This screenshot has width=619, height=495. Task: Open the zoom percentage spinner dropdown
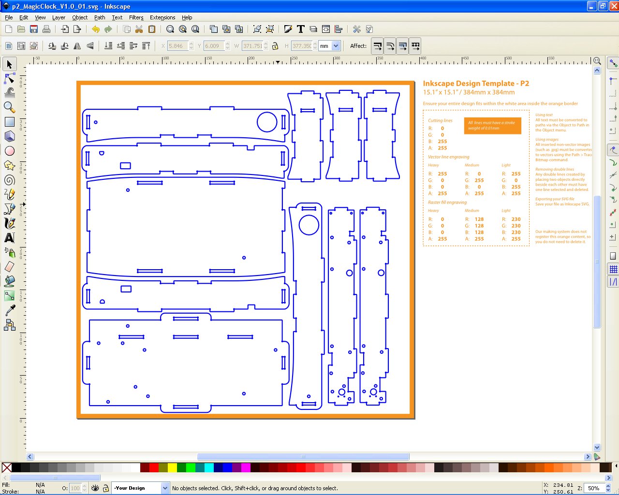(607, 488)
